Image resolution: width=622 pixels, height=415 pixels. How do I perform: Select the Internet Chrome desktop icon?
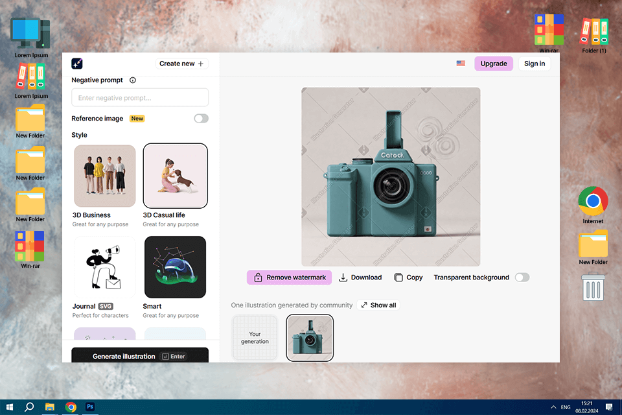tap(593, 205)
